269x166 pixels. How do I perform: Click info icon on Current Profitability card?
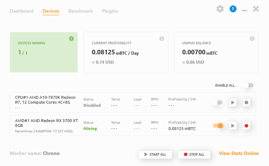pos(161,39)
